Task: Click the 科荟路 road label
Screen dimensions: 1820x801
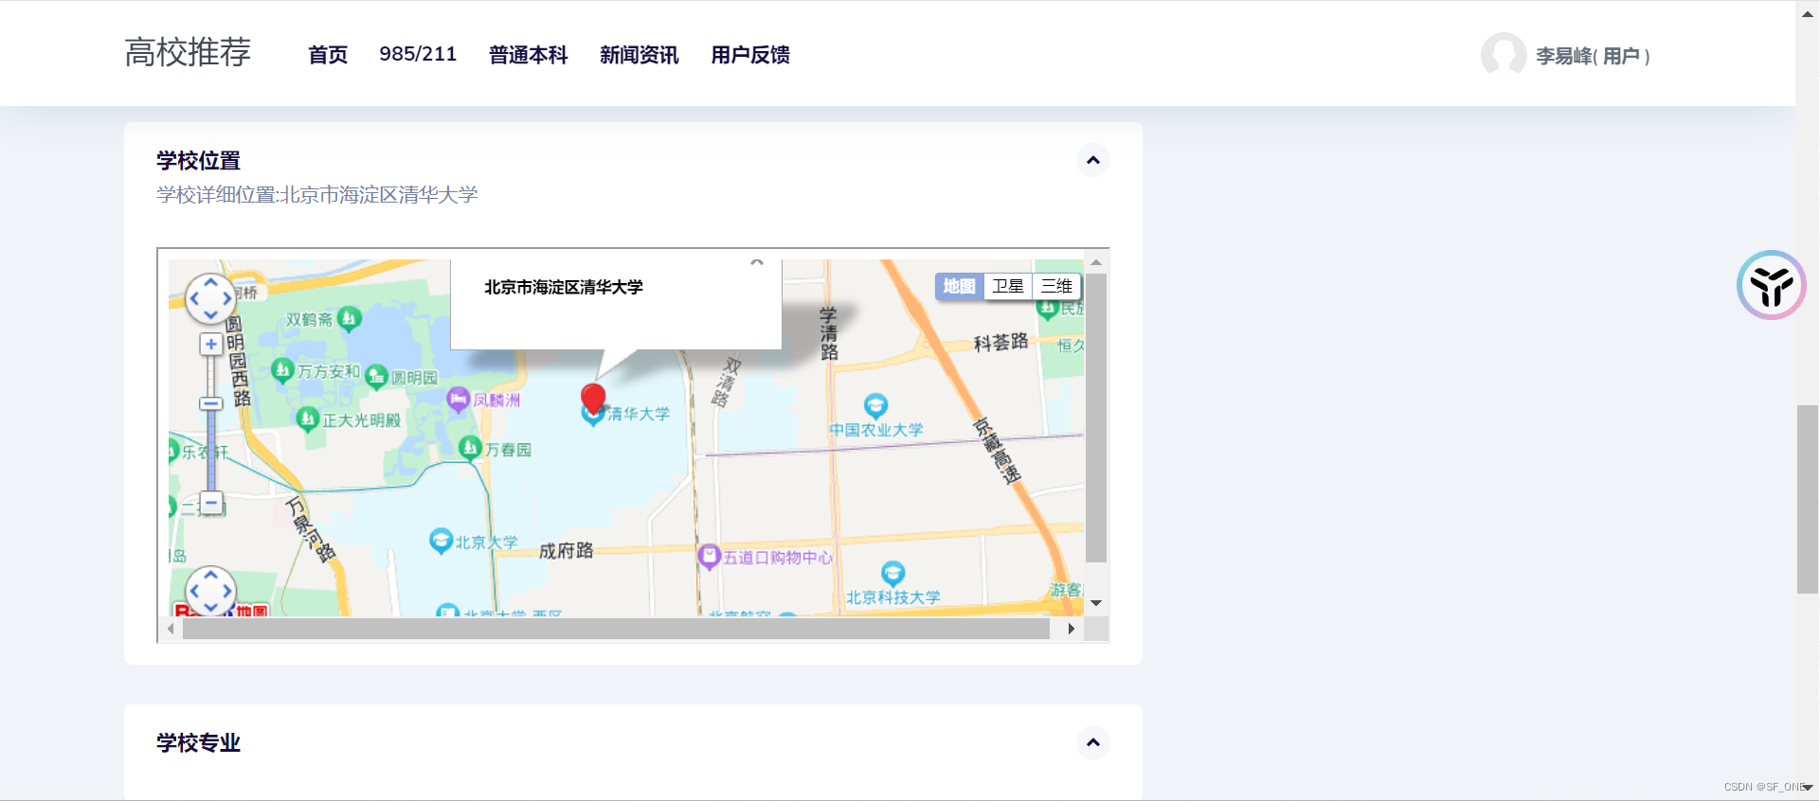Action: (x=1000, y=342)
